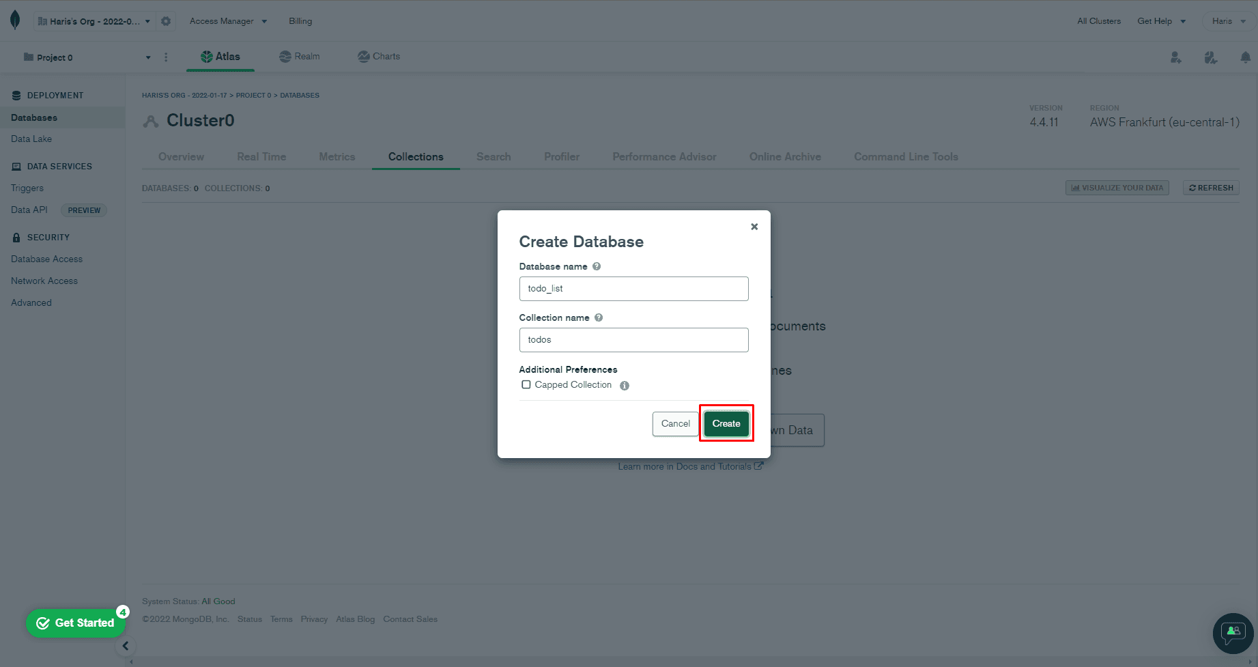Open the project options three-dot menu
Screen dimensions: 1258x667
(166, 57)
